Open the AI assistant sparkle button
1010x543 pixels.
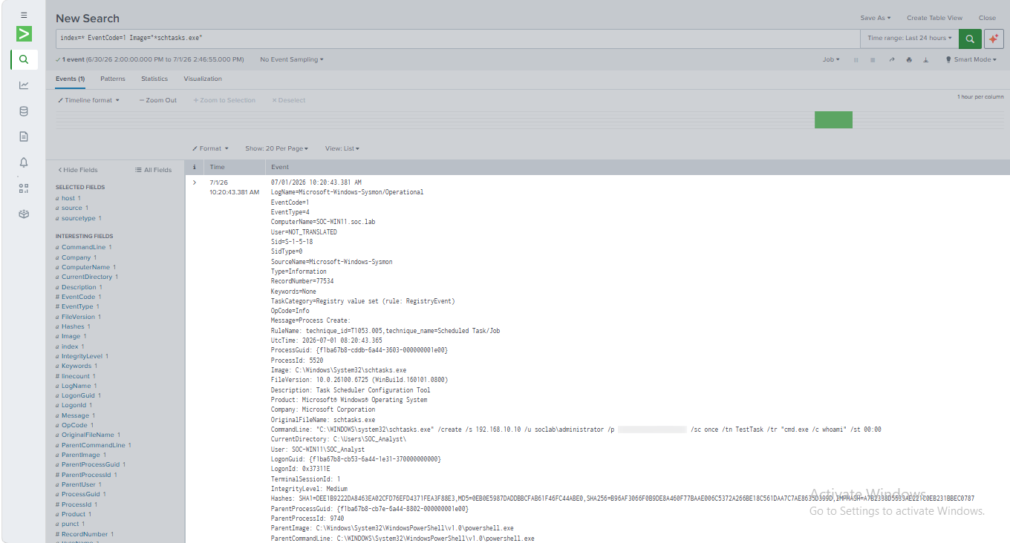(994, 39)
